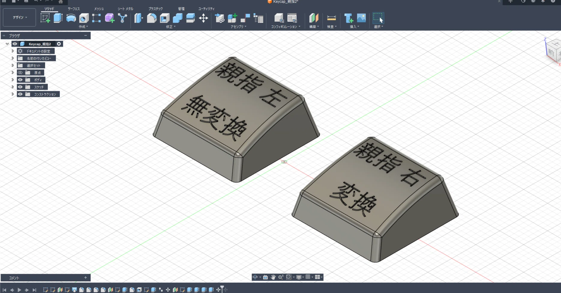Expand the 選択セット node
Viewport: 561px width, 293px height.
[13, 65]
